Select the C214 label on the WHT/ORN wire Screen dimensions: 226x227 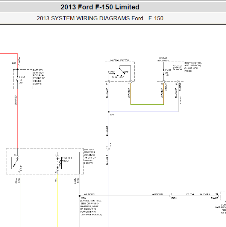click(174, 198)
